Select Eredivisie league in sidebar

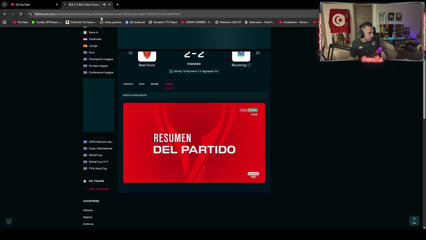point(95,39)
